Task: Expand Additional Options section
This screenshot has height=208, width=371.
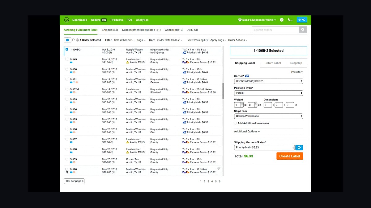Action: click(x=247, y=132)
